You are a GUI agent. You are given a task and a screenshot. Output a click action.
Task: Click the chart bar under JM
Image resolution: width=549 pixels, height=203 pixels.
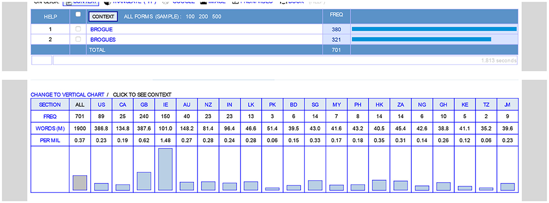pos(507,186)
